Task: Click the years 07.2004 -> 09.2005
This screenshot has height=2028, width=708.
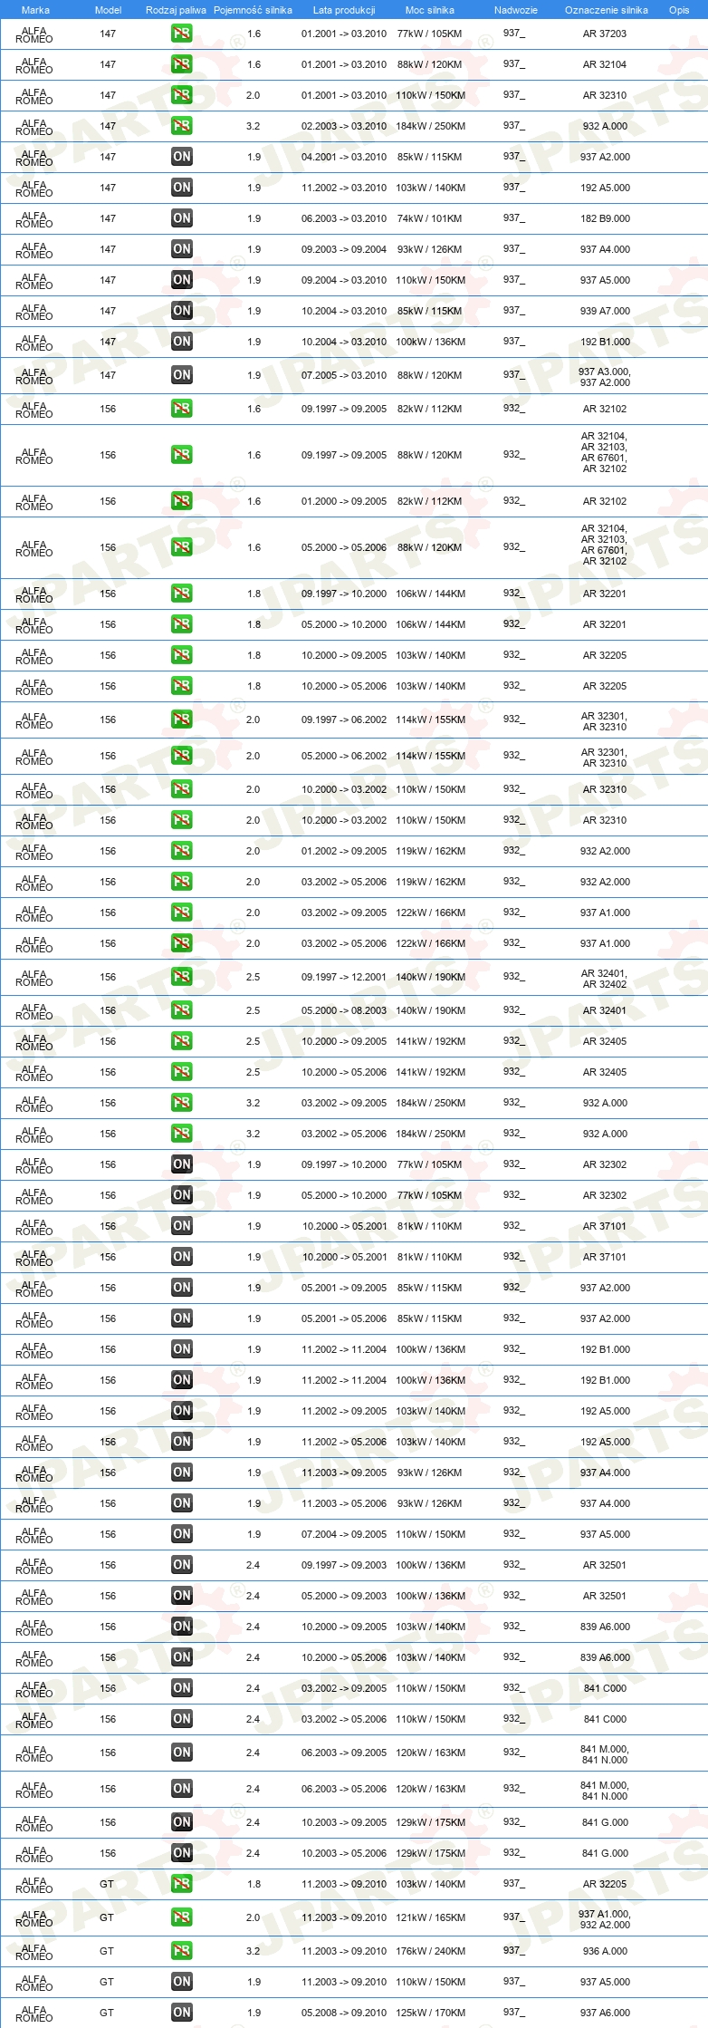Action: tap(344, 1534)
